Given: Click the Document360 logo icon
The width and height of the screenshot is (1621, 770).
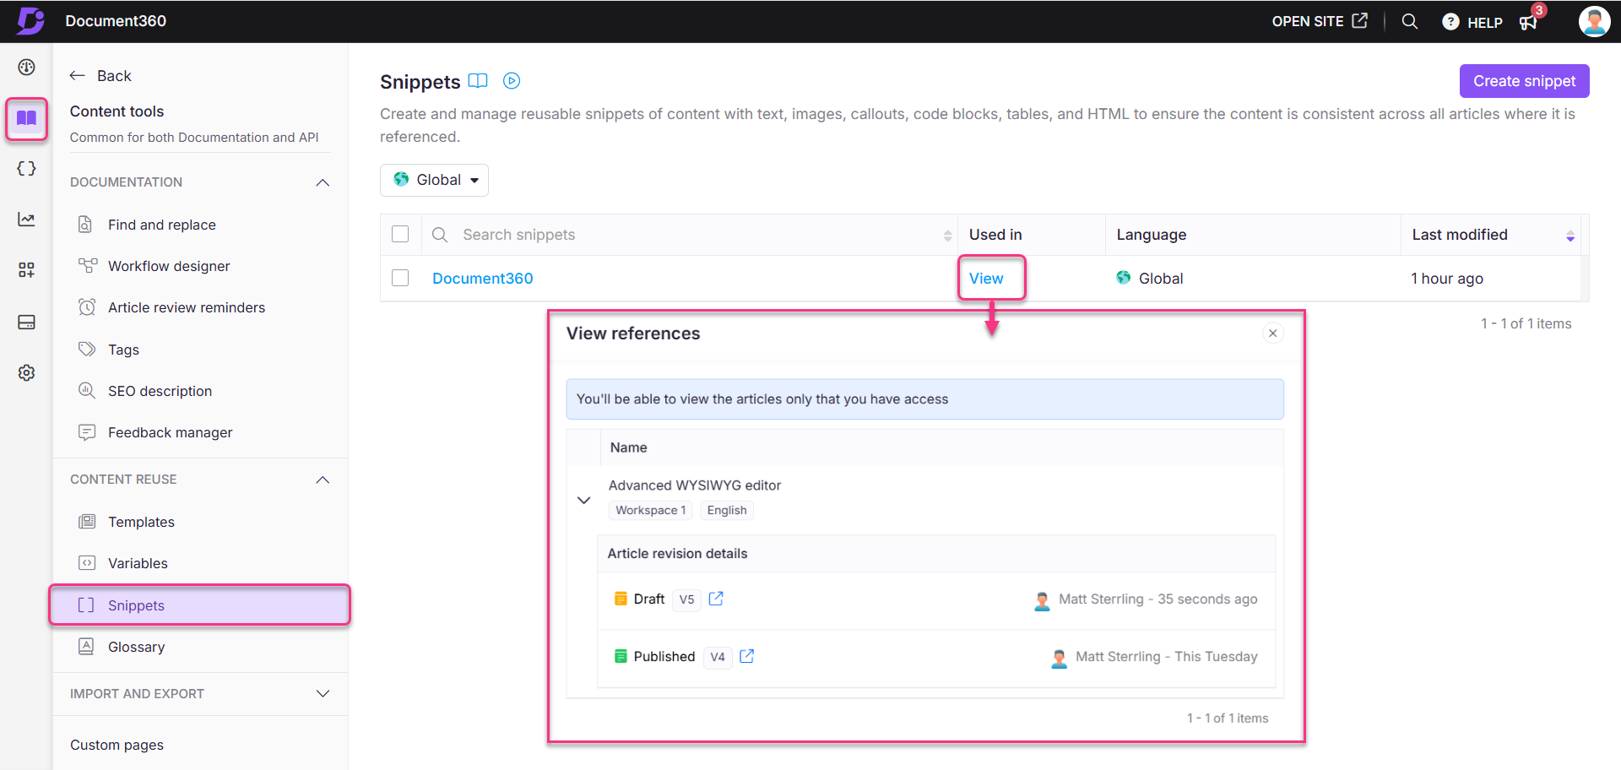Looking at the screenshot, I should pos(30,20).
